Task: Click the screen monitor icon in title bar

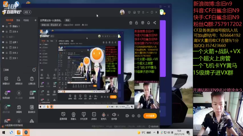Action: [129, 12]
